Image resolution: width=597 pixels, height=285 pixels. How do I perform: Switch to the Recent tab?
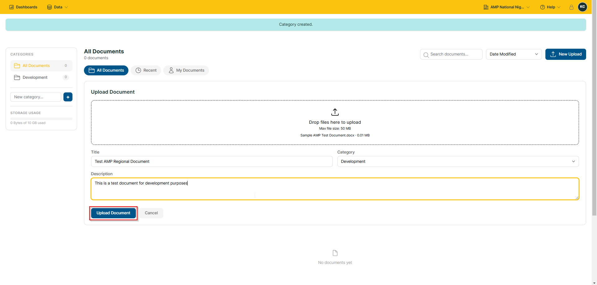[146, 70]
